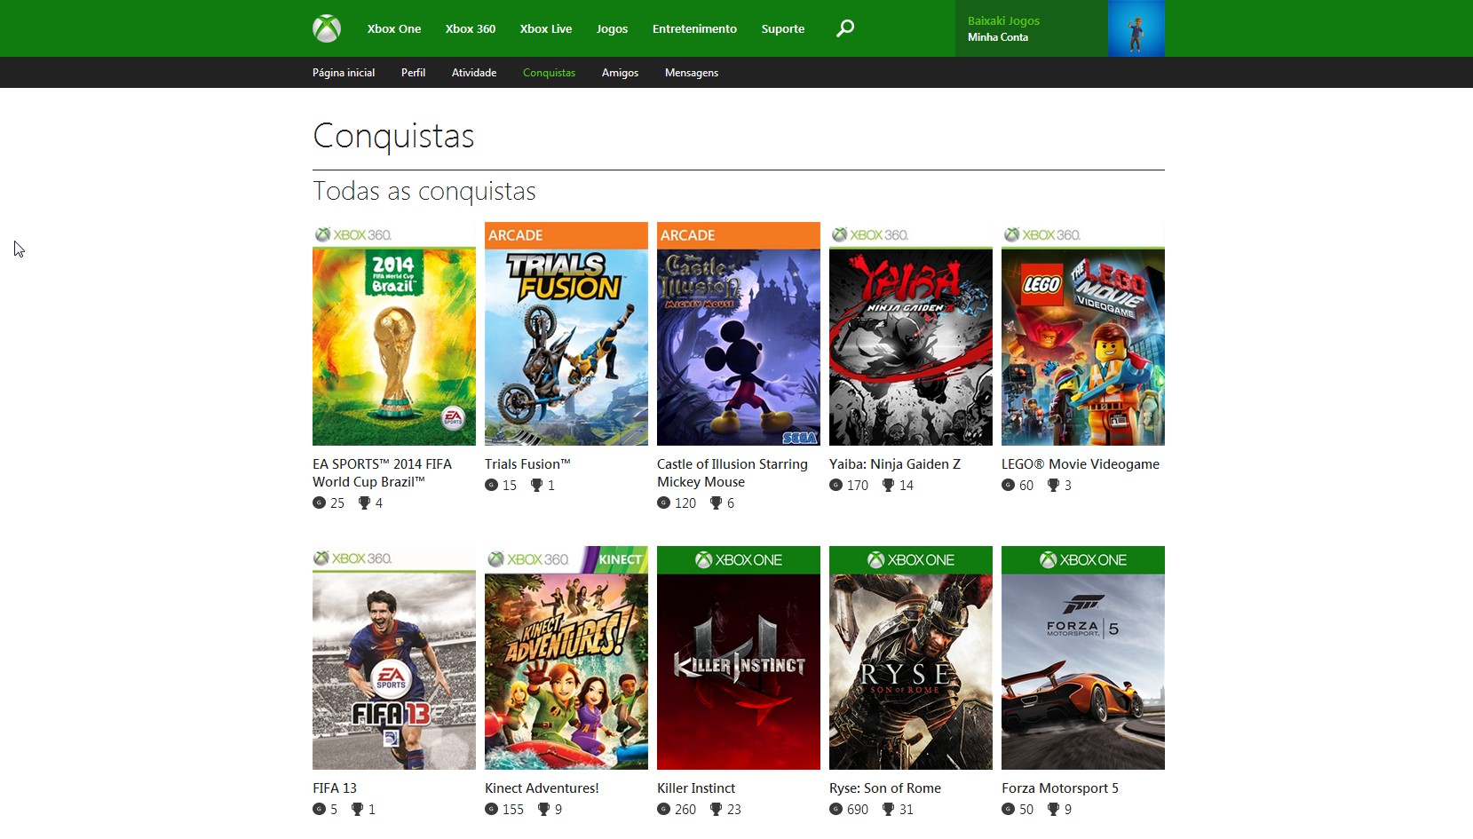Select the Conquistas tab
Viewport: 1473px width, 839px height.
(549, 73)
